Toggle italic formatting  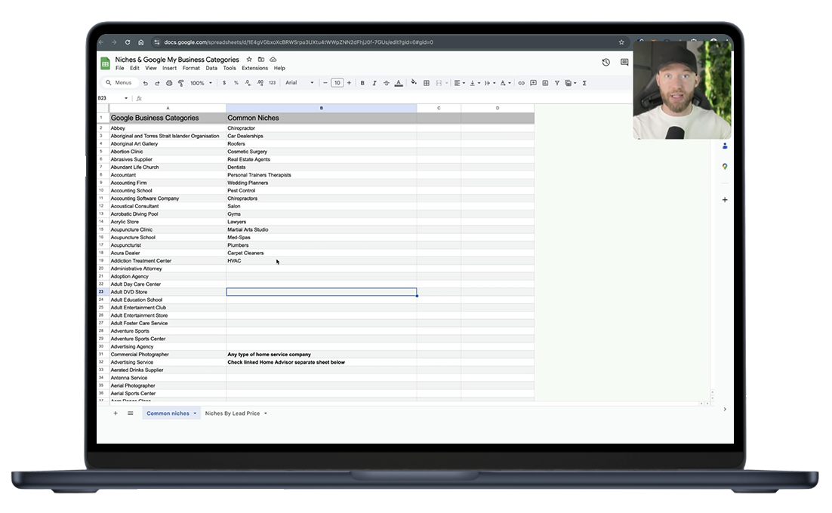(374, 83)
